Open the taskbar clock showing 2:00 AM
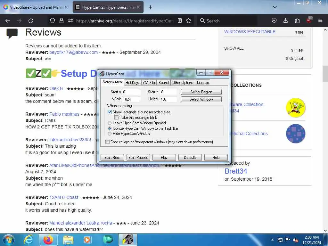The image size is (328, 246). (312, 240)
